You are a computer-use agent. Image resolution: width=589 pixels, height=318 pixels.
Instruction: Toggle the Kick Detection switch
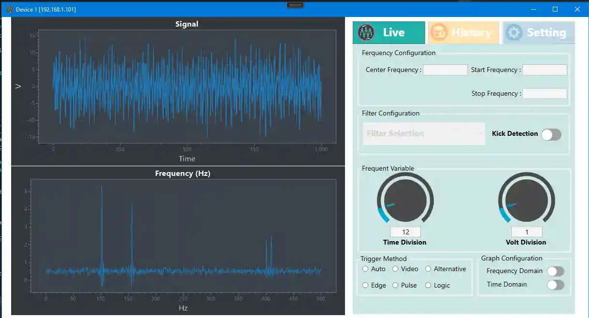tap(551, 134)
